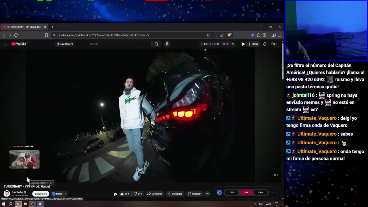Viewport: 368px width, 207px height.
Task: Open the turrobaby channel name link
Action: (17, 192)
